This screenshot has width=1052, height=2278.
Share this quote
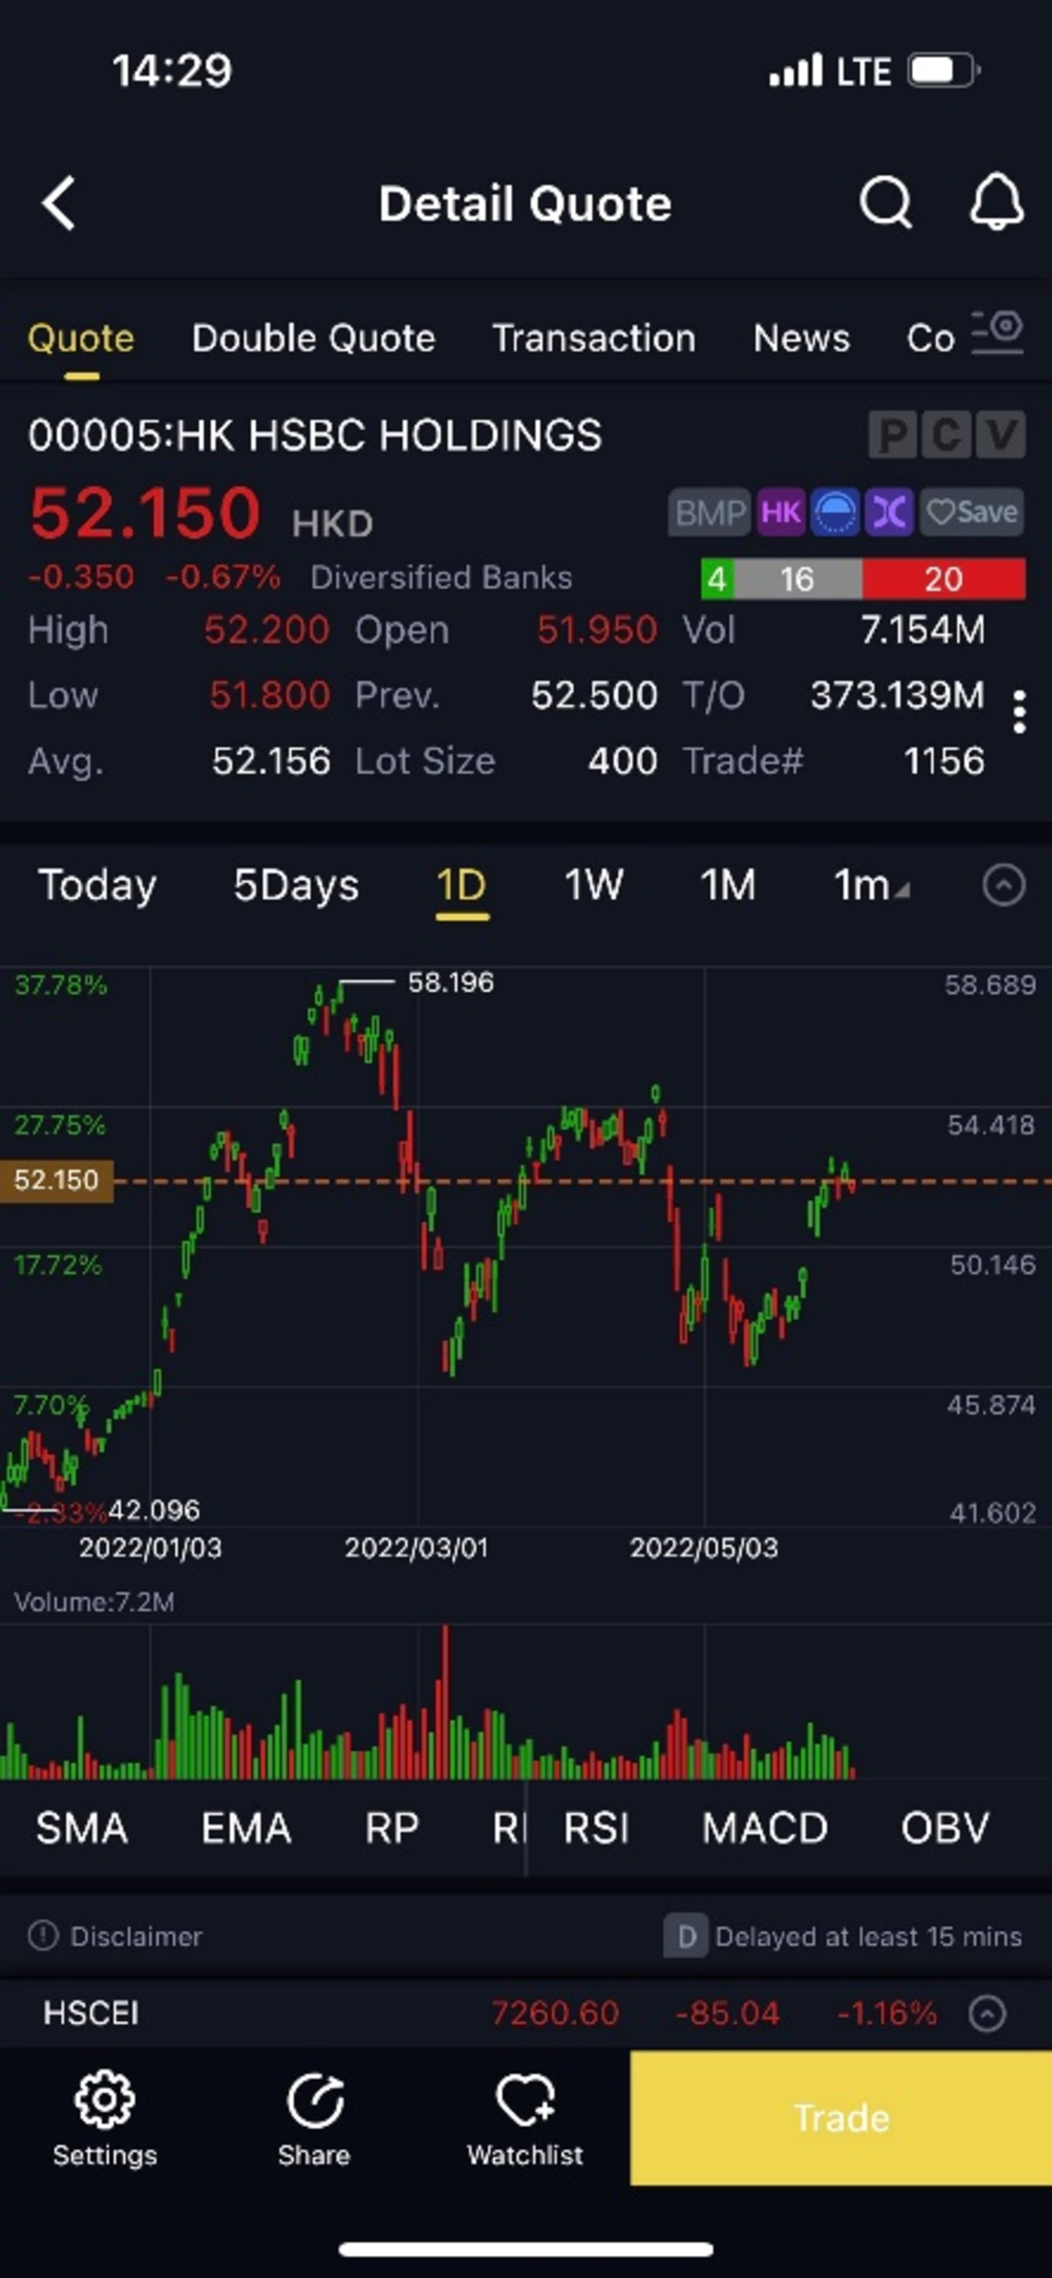point(314,2120)
